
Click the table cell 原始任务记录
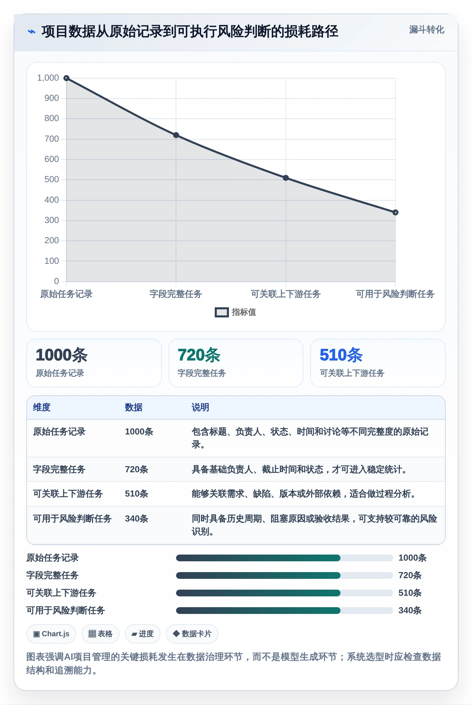click(59, 432)
